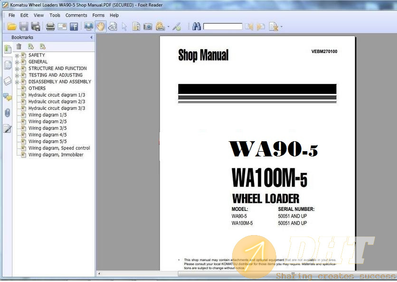Open the Bookmarks side panel tab
Image resolution: width=397 pixels, height=282 pixels.
(7, 49)
